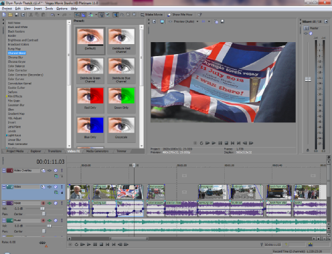Click the Undo arrow icon
332x254 pixels.
pos(53,15)
